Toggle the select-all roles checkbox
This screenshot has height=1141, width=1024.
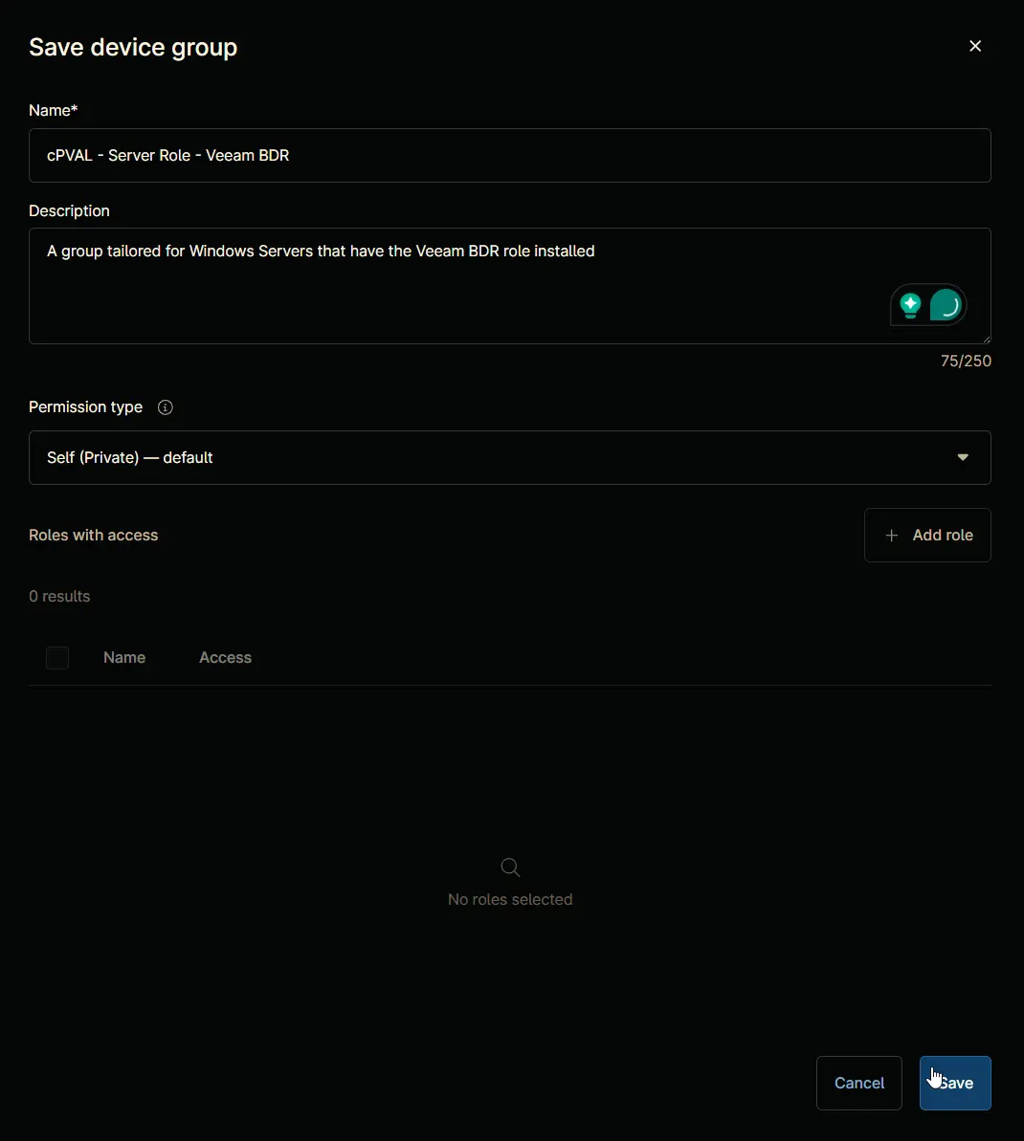(57, 658)
